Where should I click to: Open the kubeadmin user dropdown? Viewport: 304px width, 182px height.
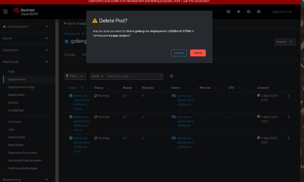pos(282,12)
